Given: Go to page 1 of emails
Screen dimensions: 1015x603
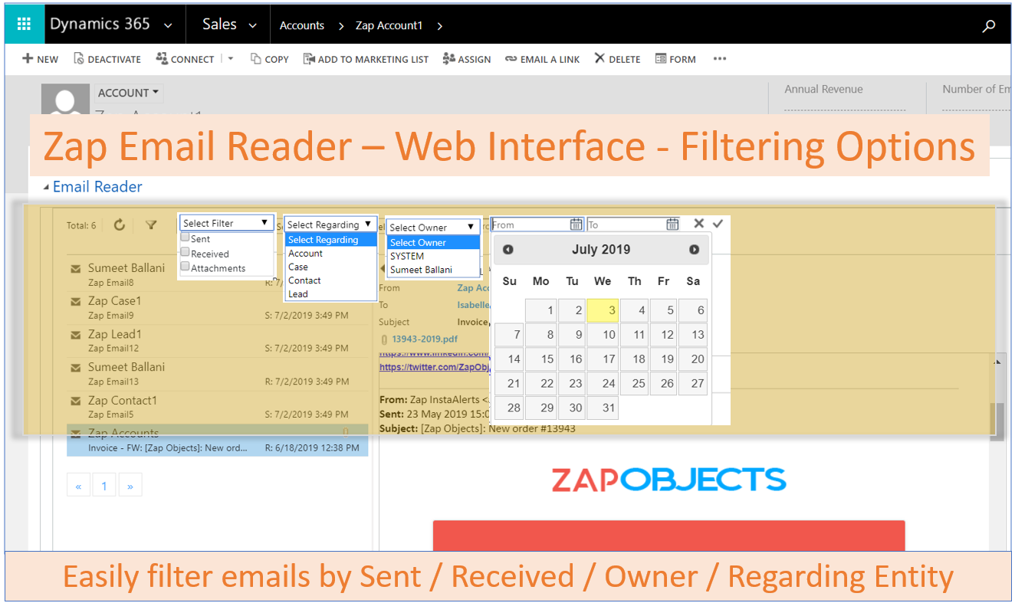Looking at the screenshot, I should 104,486.
